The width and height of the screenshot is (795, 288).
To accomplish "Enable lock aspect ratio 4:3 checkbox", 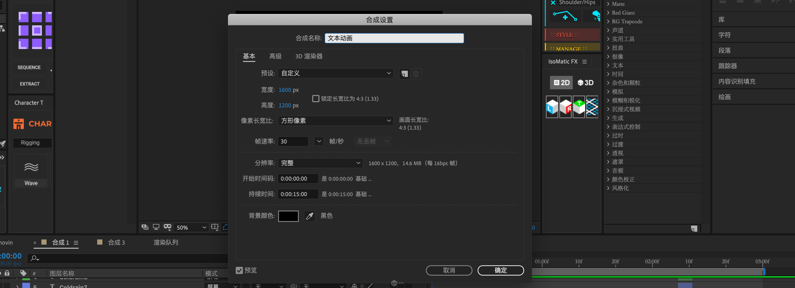I will (316, 99).
